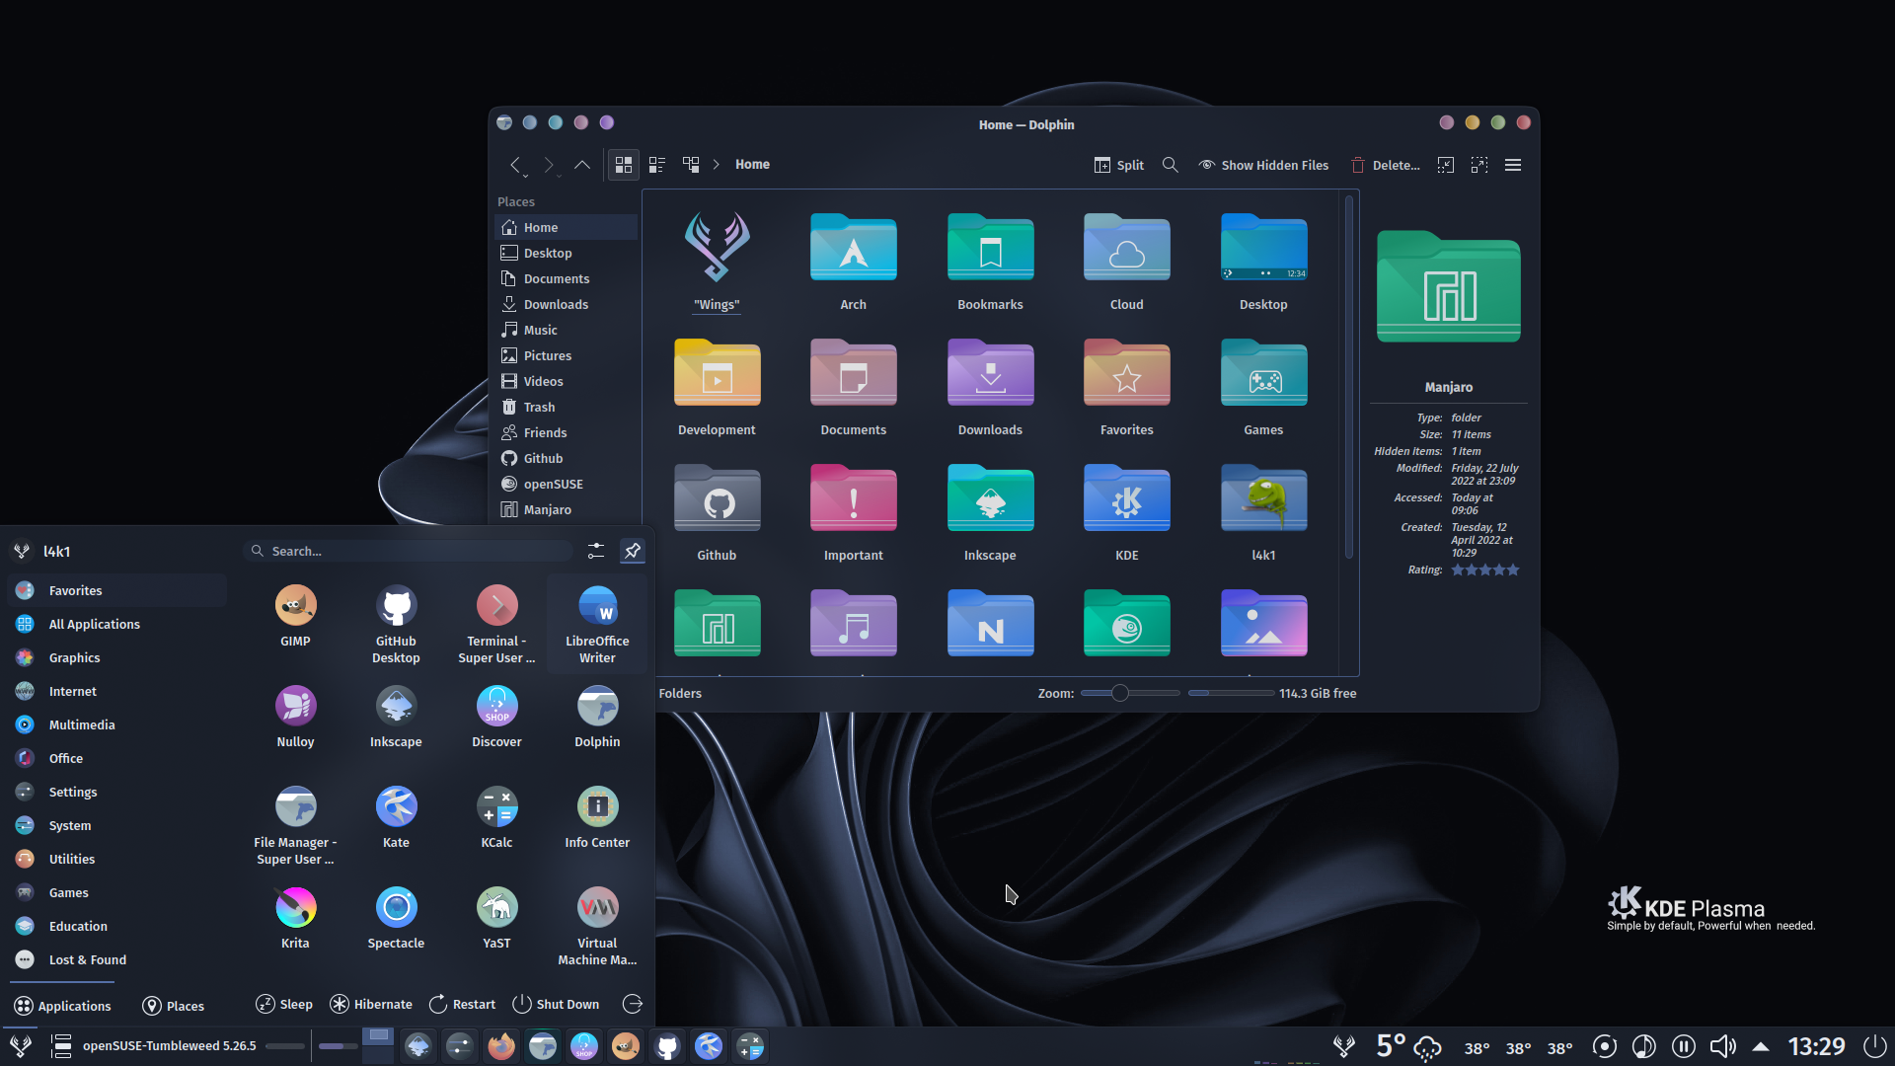Launch Inkscape from the launcher grid
Viewport: 1895px width, 1066px height.
(396, 718)
